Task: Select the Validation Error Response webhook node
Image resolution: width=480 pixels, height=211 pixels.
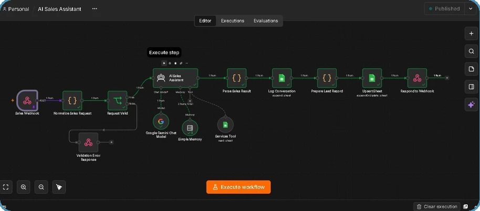Action: [88, 142]
